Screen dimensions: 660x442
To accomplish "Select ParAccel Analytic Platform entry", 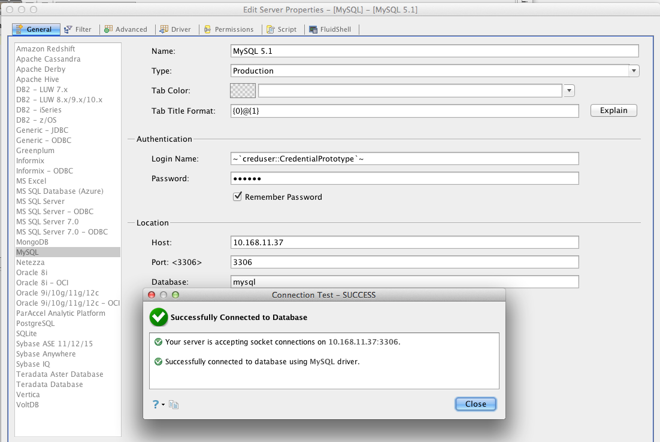I will tap(60, 313).
